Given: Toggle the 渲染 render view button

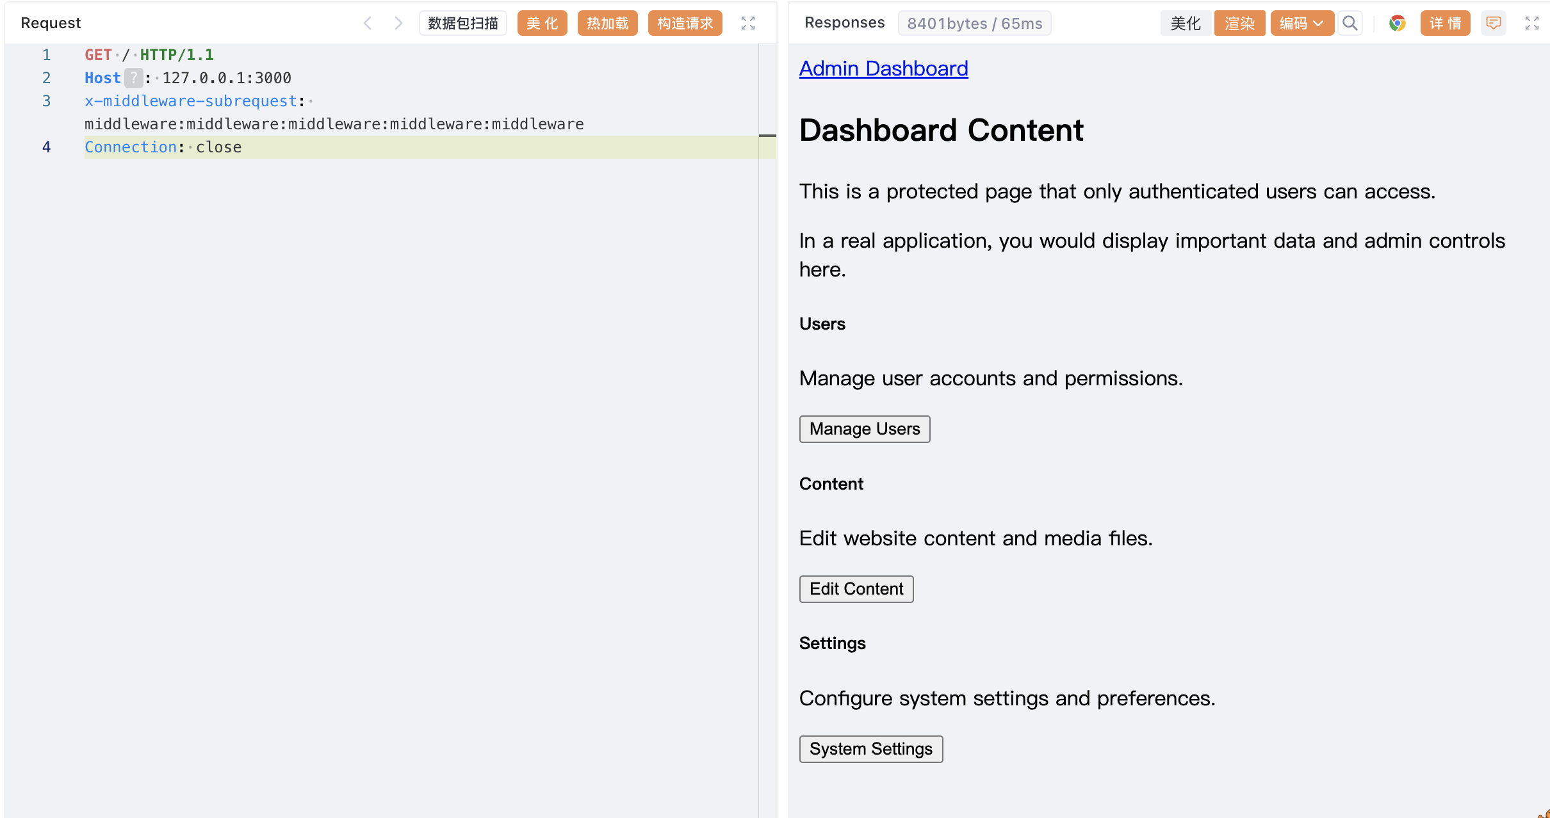Looking at the screenshot, I should click(x=1239, y=23).
